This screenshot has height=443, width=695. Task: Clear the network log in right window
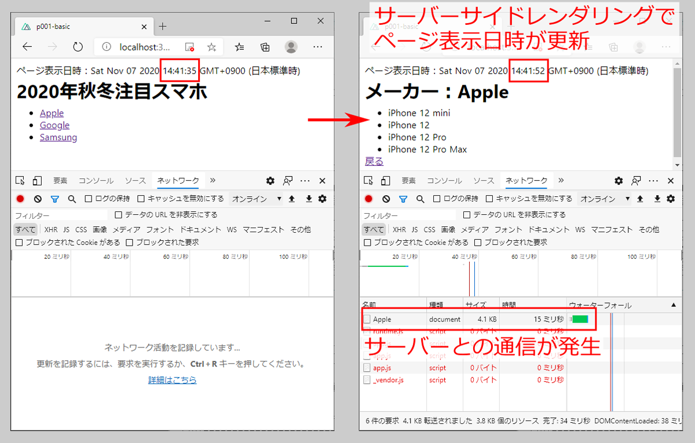(x=386, y=199)
